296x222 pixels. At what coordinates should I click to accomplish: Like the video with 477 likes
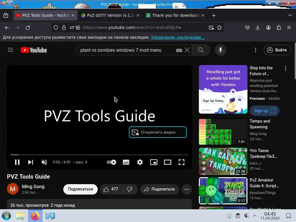point(111,189)
